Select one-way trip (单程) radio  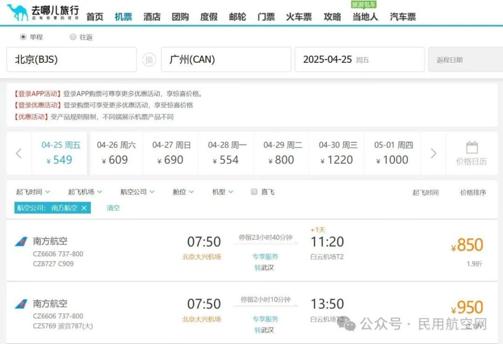click(23, 37)
